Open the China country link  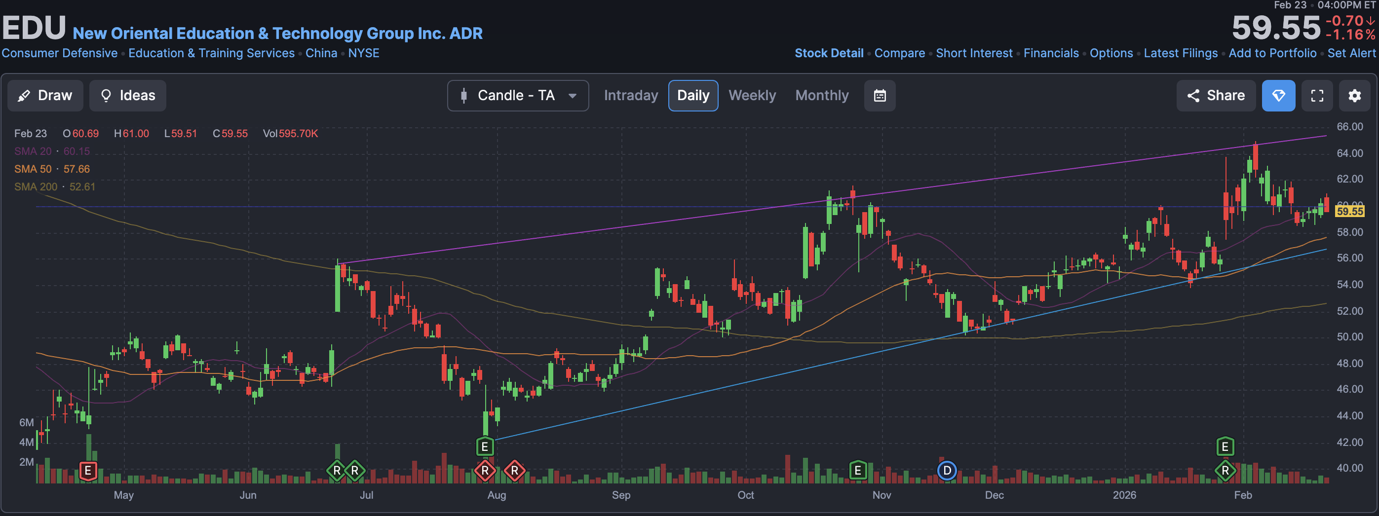[x=321, y=53]
